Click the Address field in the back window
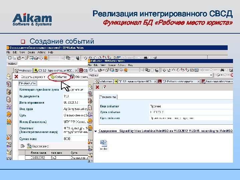Screen dimensions: 240x180 [x=53, y=64]
